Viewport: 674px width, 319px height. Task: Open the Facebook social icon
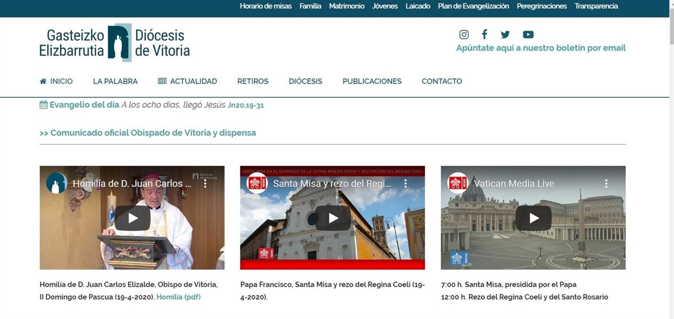click(x=484, y=34)
